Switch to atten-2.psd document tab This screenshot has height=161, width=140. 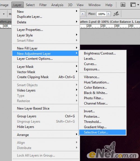click(x=110, y=22)
